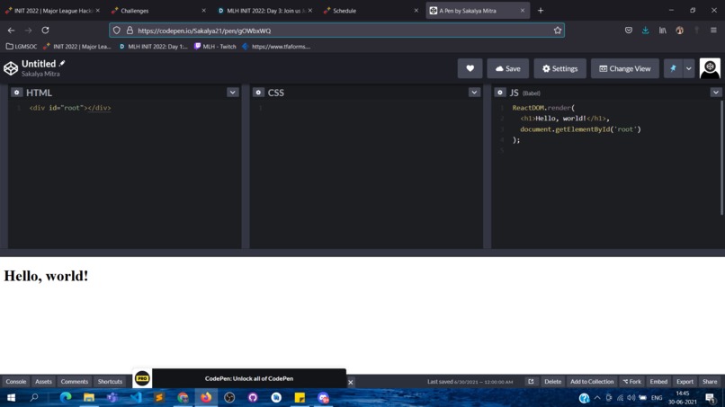Open LGMSOC bookmarks folder
The width and height of the screenshot is (725, 407).
(22, 46)
